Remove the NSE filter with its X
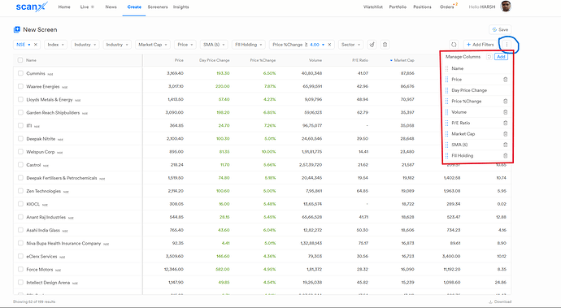The image size is (561, 308). coord(36,45)
